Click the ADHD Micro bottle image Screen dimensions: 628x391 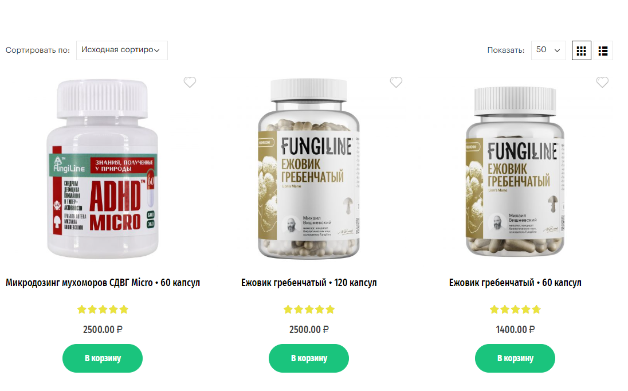point(103,169)
